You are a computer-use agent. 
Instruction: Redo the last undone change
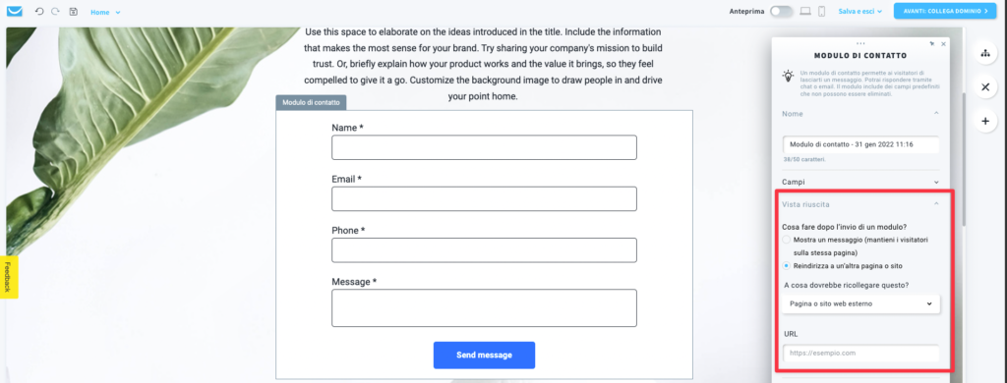(55, 12)
